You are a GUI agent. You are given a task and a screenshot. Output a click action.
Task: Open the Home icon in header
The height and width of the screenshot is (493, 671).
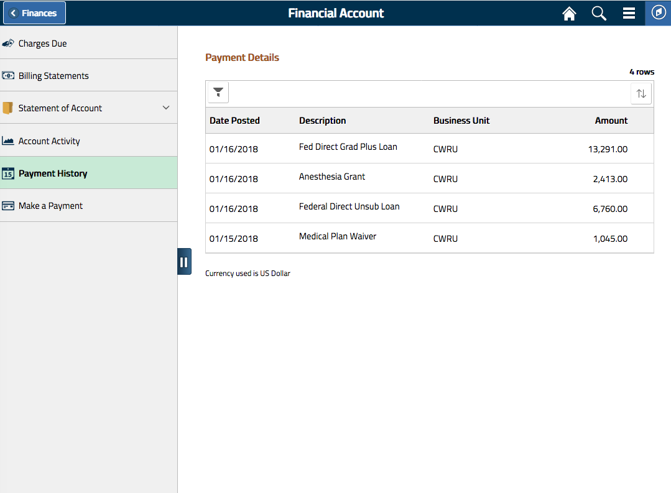pyautogui.click(x=569, y=13)
